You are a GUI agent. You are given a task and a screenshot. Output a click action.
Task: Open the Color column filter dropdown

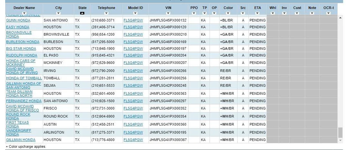coord(228,13)
